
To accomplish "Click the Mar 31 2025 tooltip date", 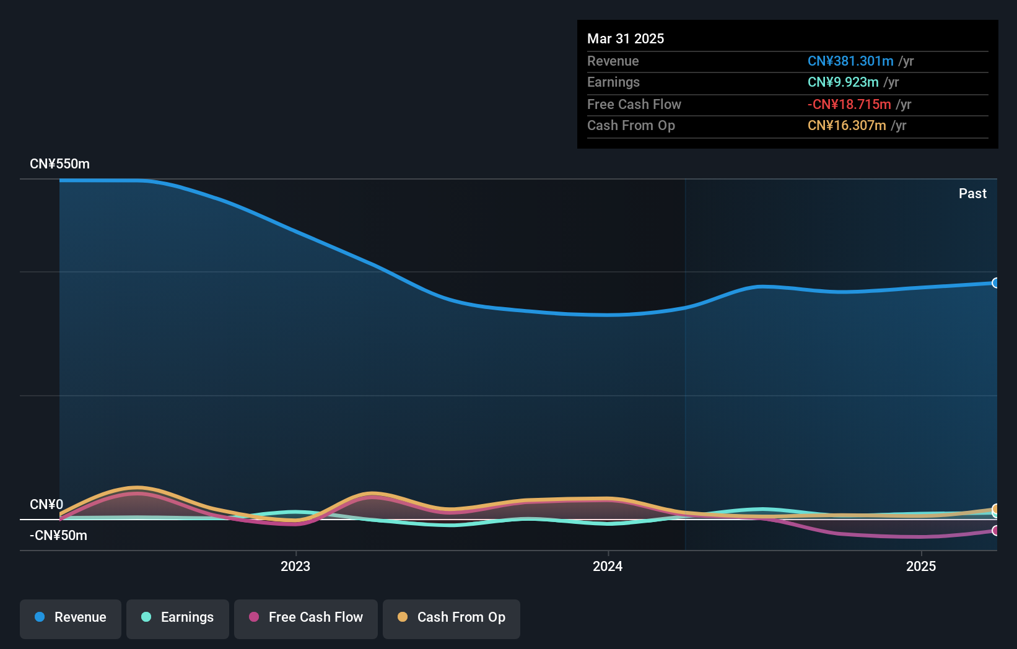I will (626, 39).
